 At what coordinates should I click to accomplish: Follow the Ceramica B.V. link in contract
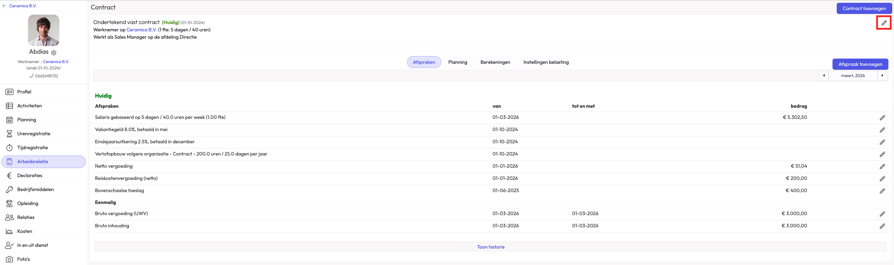[141, 30]
